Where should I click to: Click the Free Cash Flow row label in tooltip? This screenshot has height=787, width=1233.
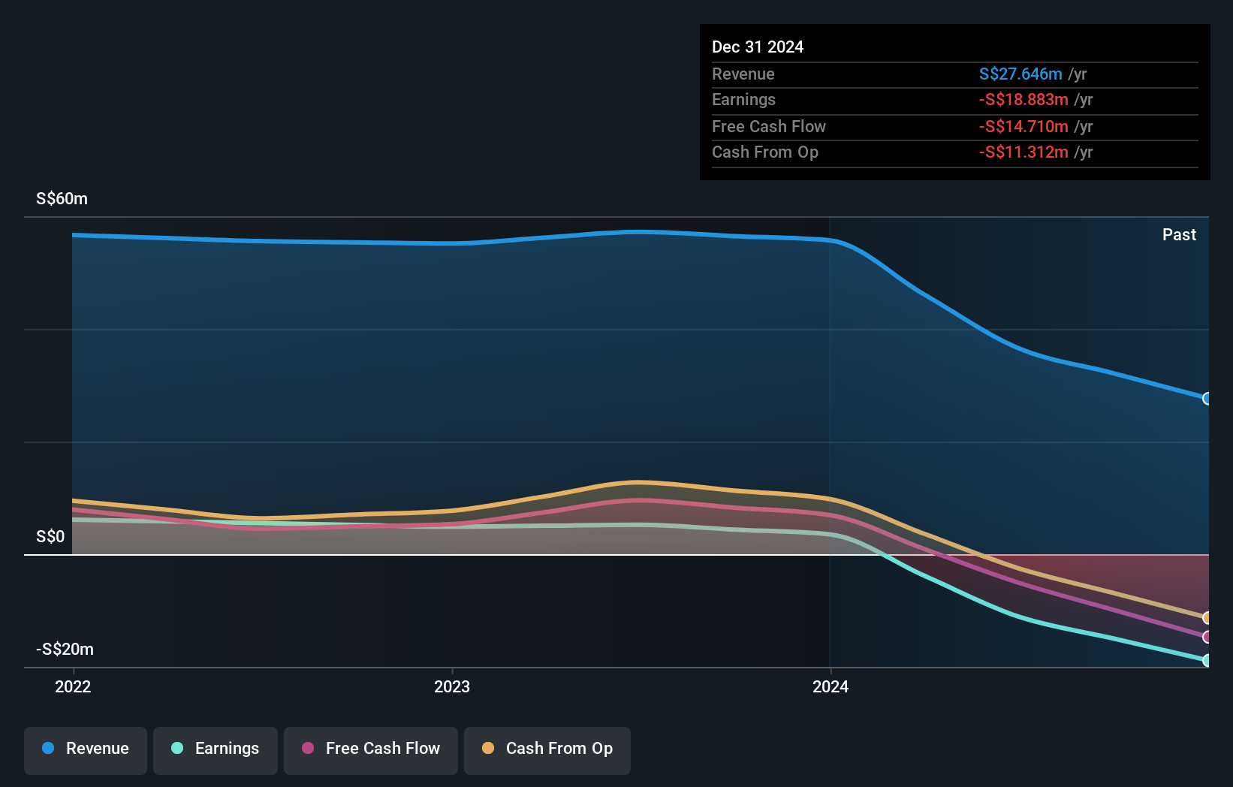coord(768,126)
